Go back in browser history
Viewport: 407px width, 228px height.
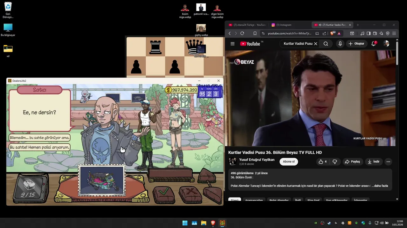[x=230, y=33]
